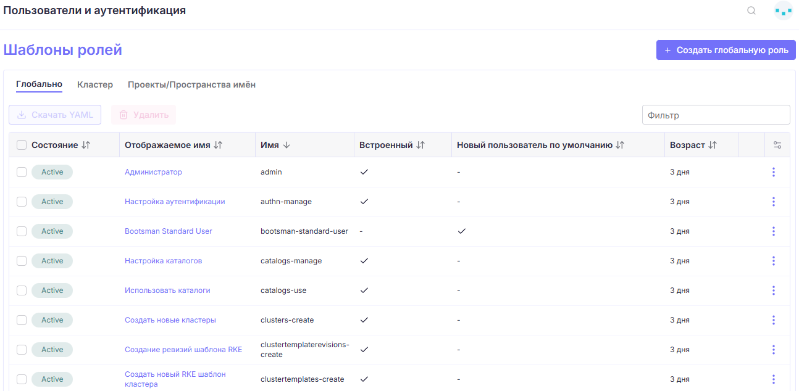
Task: Open row actions menu for authn-manage
Action: pyautogui.click(x=774, y=202)
